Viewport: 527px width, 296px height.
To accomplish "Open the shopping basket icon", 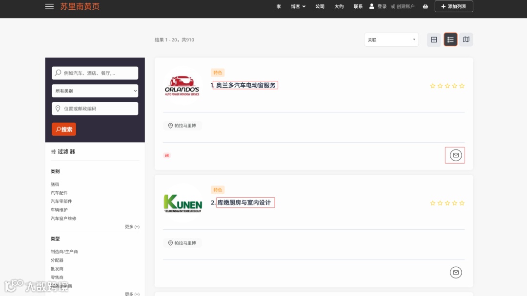I will click(426, 6).
